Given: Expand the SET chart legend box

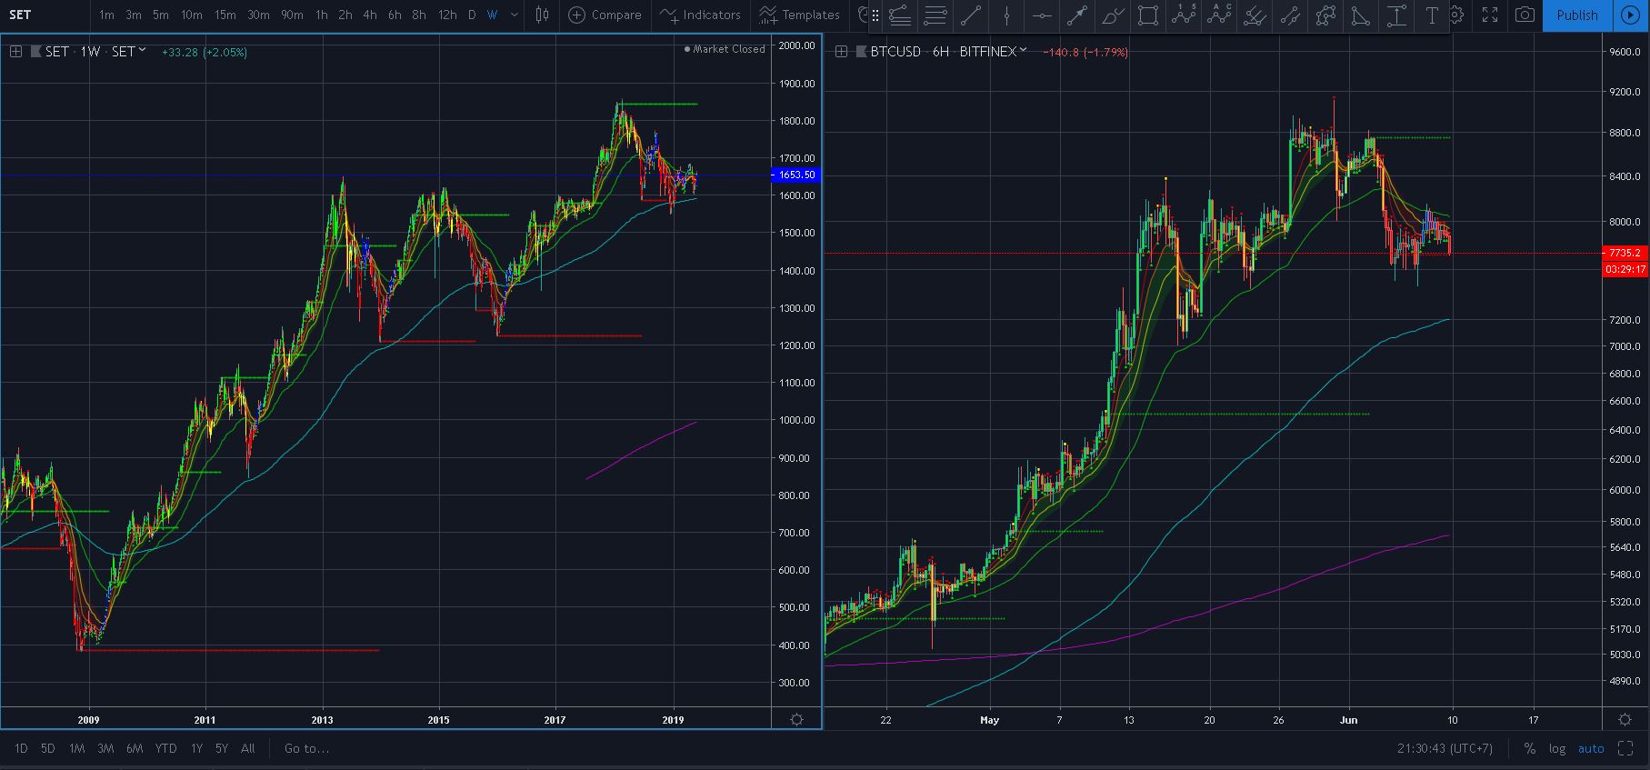Looking at the screenshot, I should [15, 52].
